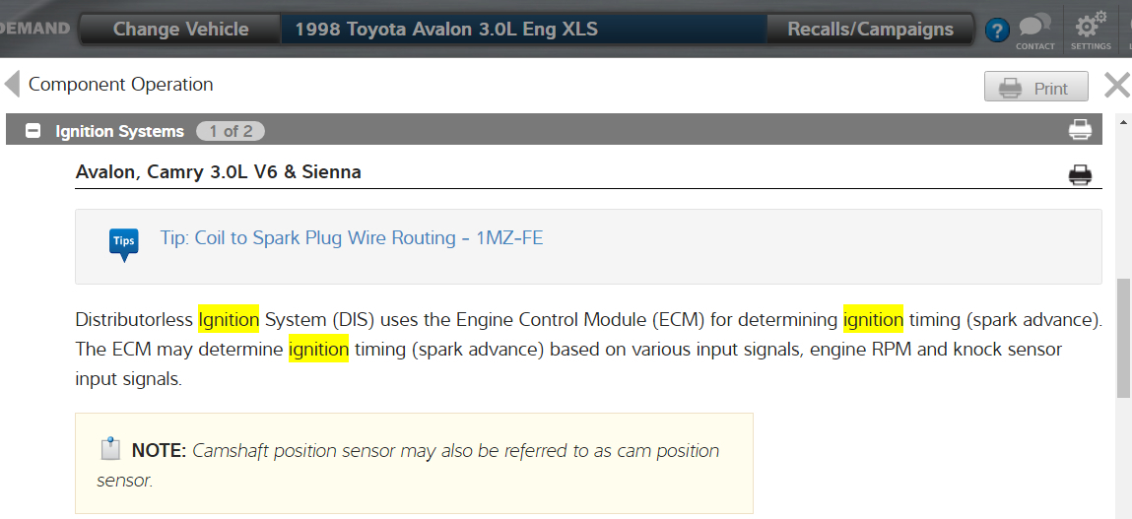Click printer icon in Ignition Systems header bar

click(x=1080, y=130)
